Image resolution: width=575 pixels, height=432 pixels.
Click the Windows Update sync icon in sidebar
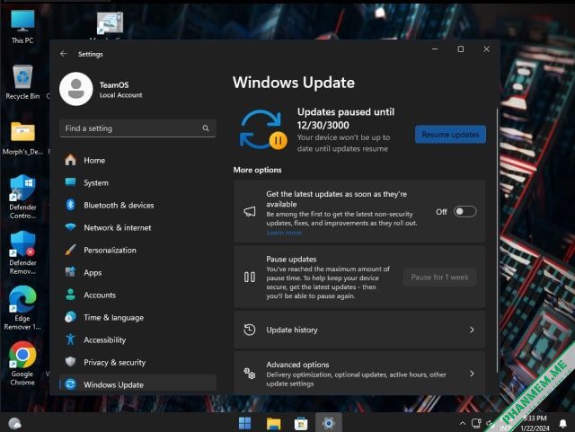point(70,384)
